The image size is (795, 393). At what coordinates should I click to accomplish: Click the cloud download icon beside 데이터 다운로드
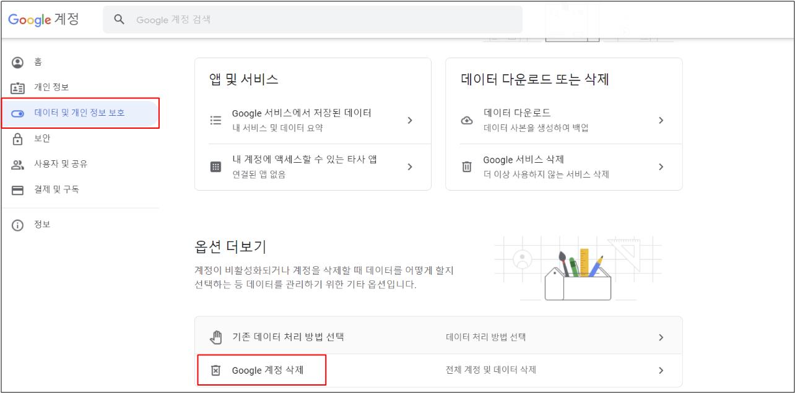click(467, 120)
